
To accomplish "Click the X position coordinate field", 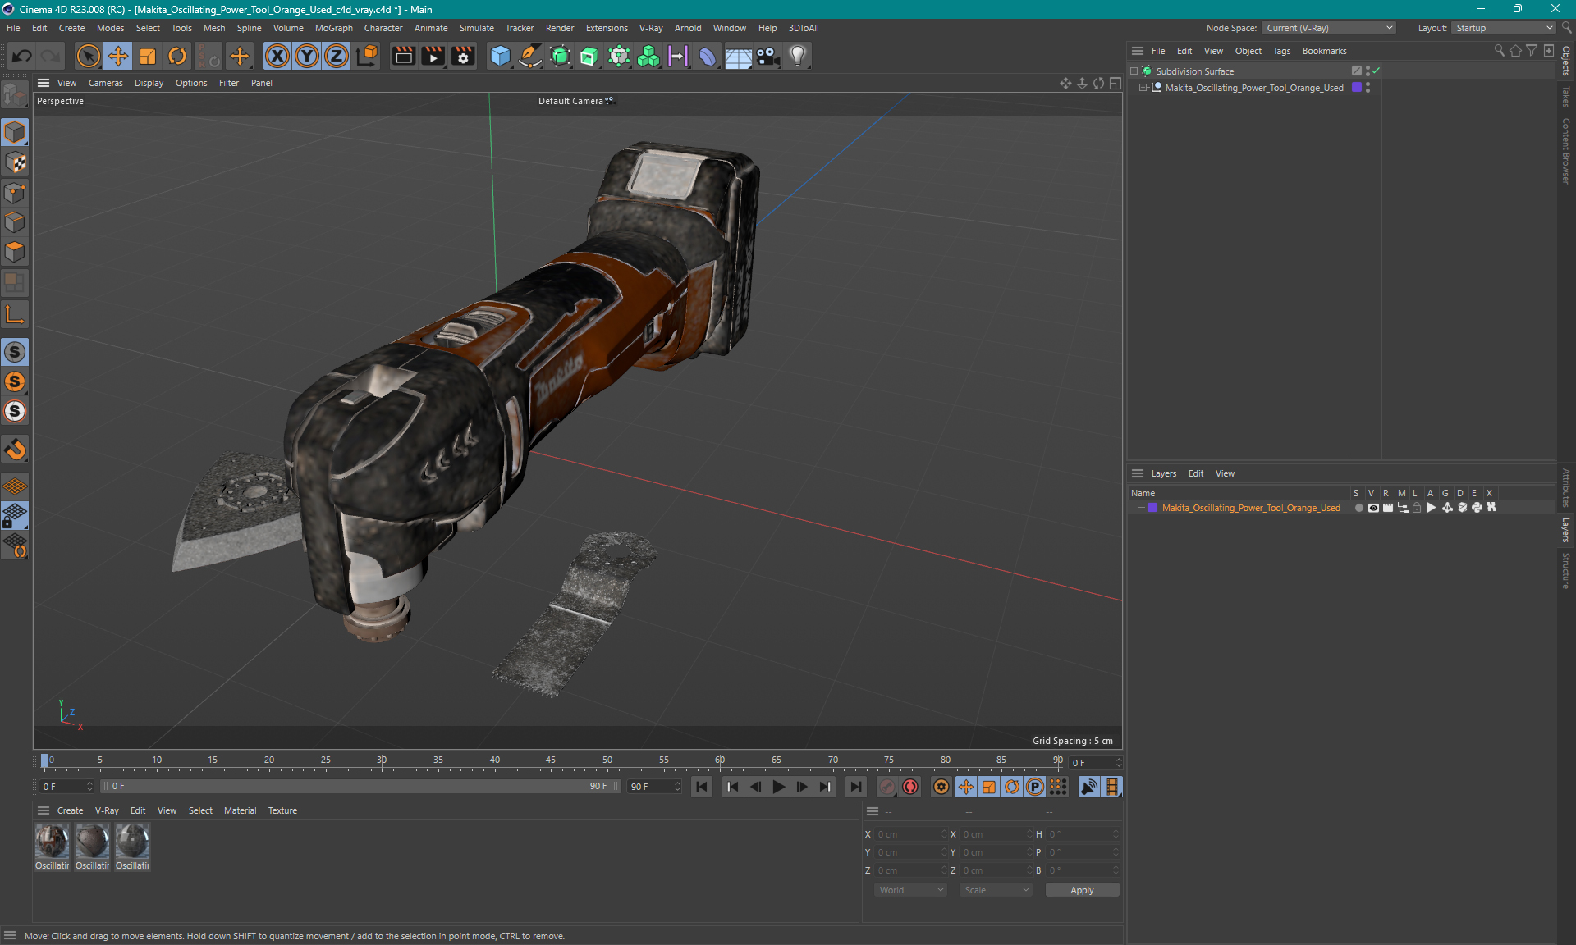I will click(909, 834).
